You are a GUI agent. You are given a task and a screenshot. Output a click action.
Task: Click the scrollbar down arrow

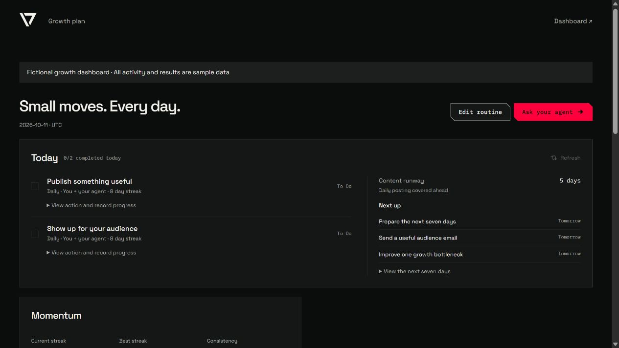[x=615, y=345]
